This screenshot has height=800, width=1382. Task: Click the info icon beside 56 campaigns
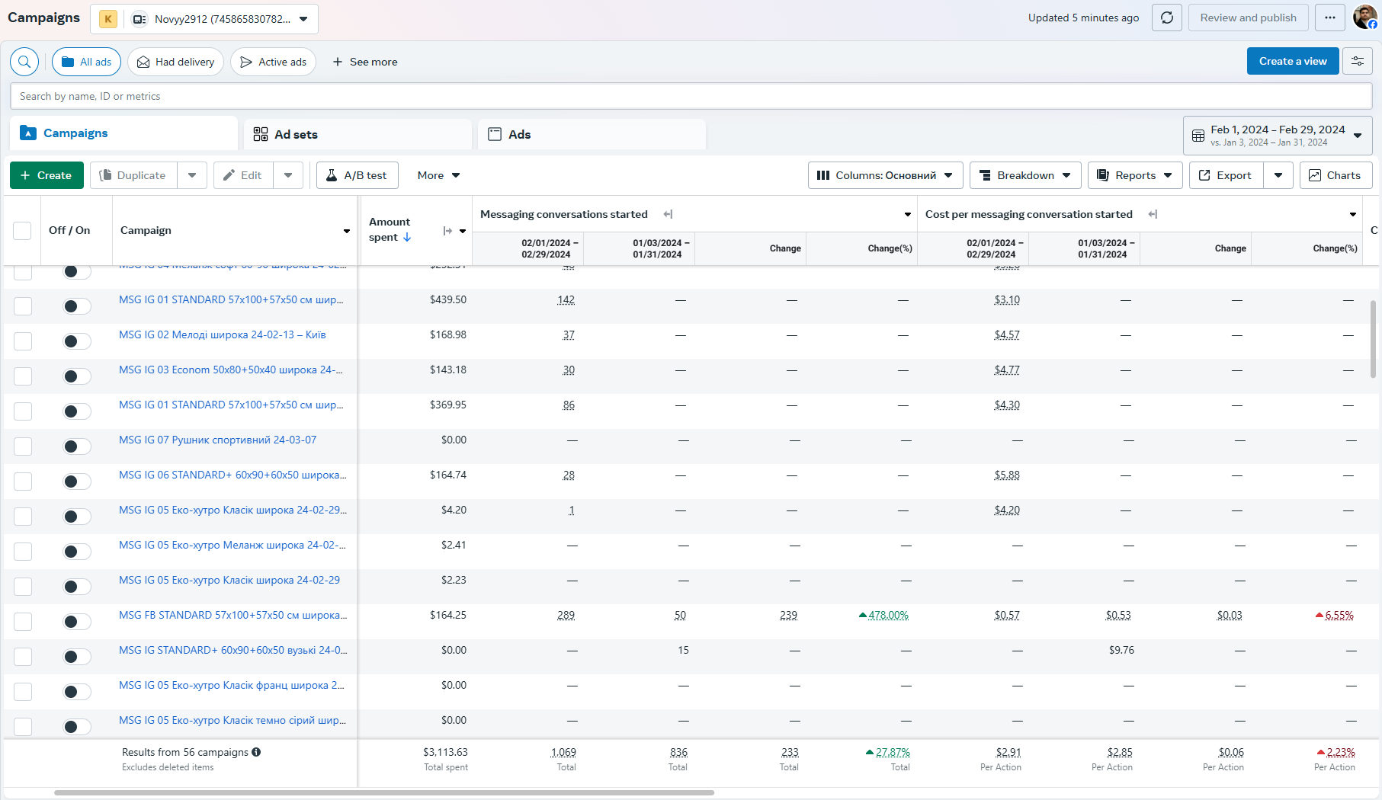pos(256,752)
